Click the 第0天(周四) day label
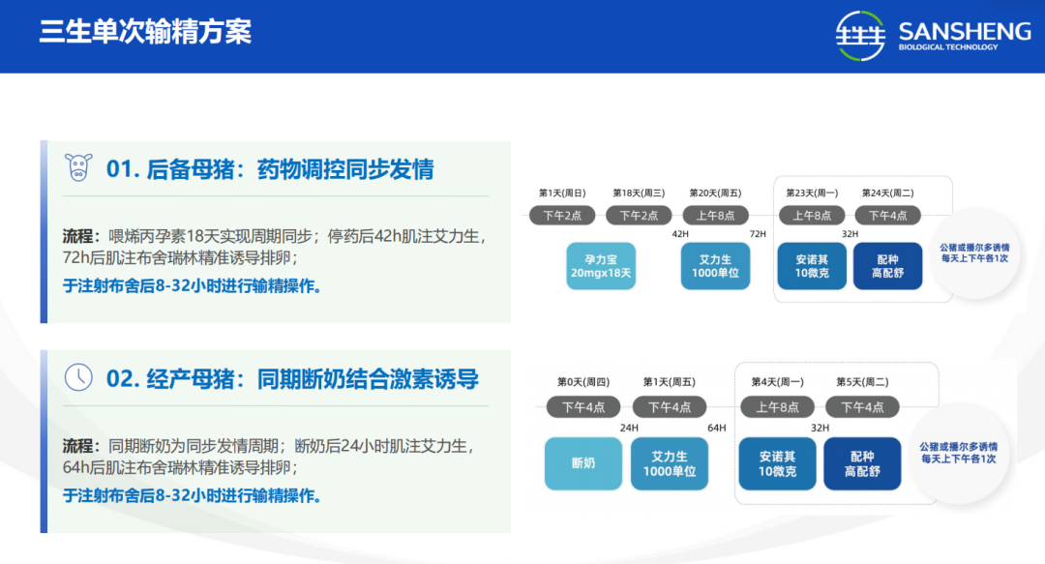1045x564 pixels. tap(583, 382)
